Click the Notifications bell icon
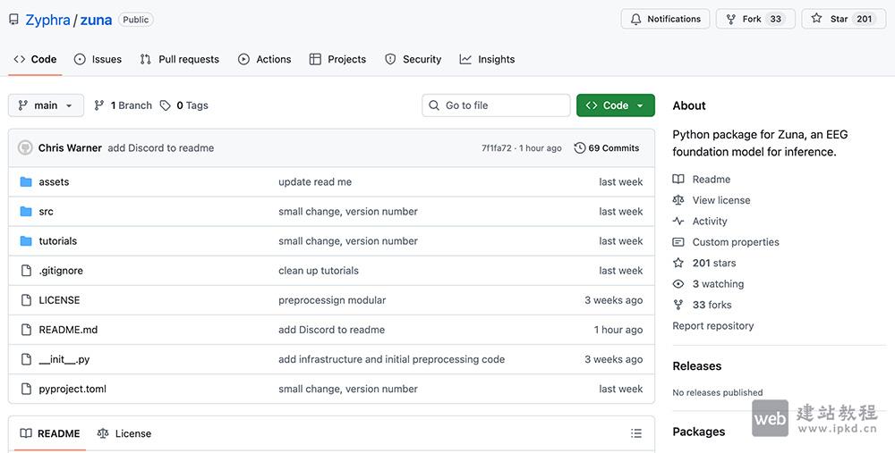The image size is (895, 453). click(636, 19)
